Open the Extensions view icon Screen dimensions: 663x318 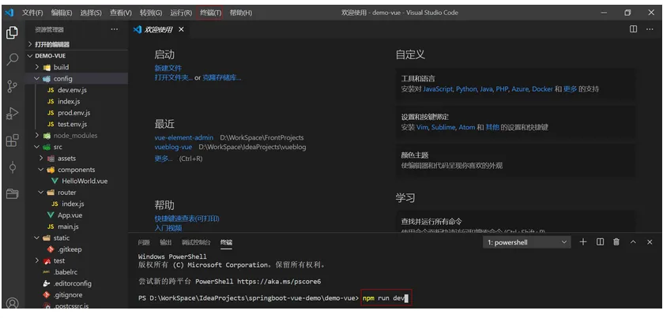[x=13, y=140]
